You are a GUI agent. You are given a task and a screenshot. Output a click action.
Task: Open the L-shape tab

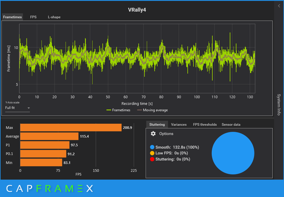coord(54,17)
